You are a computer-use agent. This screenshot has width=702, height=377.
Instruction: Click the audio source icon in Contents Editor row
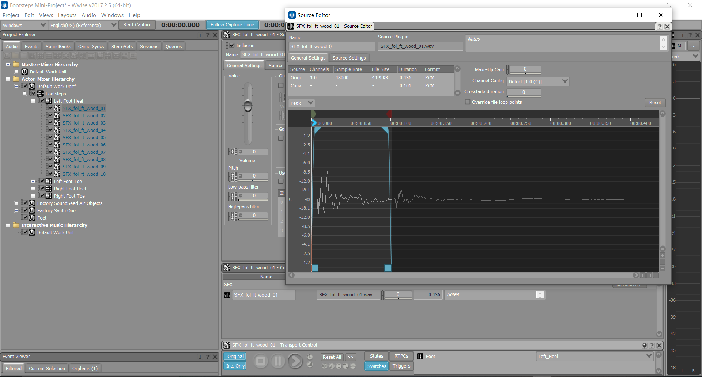(x=227, y=295)
